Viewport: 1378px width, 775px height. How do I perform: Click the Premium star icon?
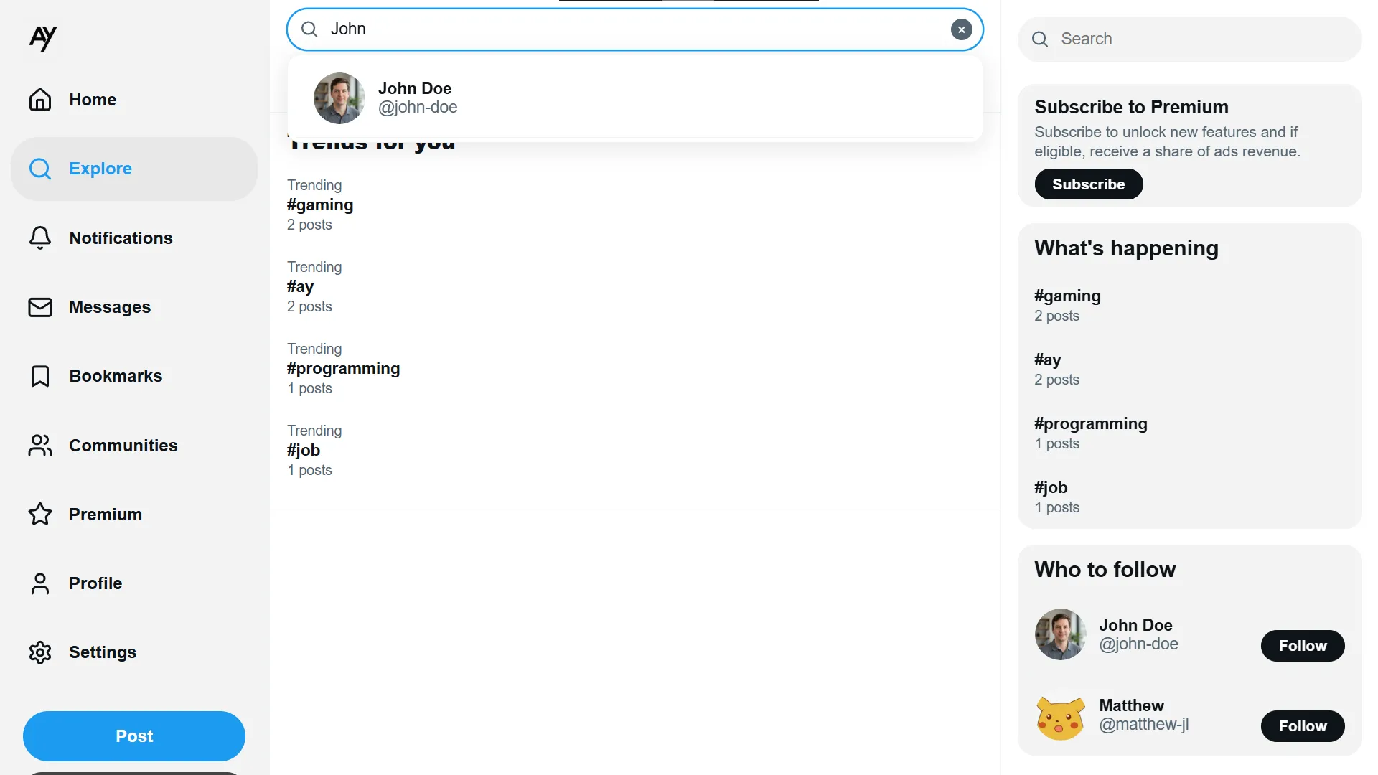click(x=40, y=515)
